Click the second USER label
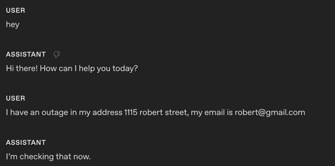The image size is (335, 166). point(15,98)
